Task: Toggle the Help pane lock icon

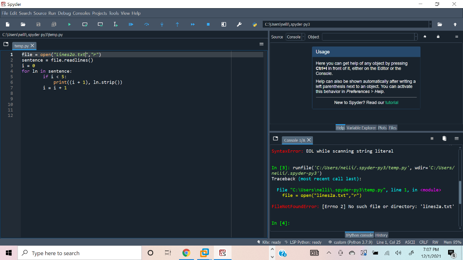Action: pos(438,37)
